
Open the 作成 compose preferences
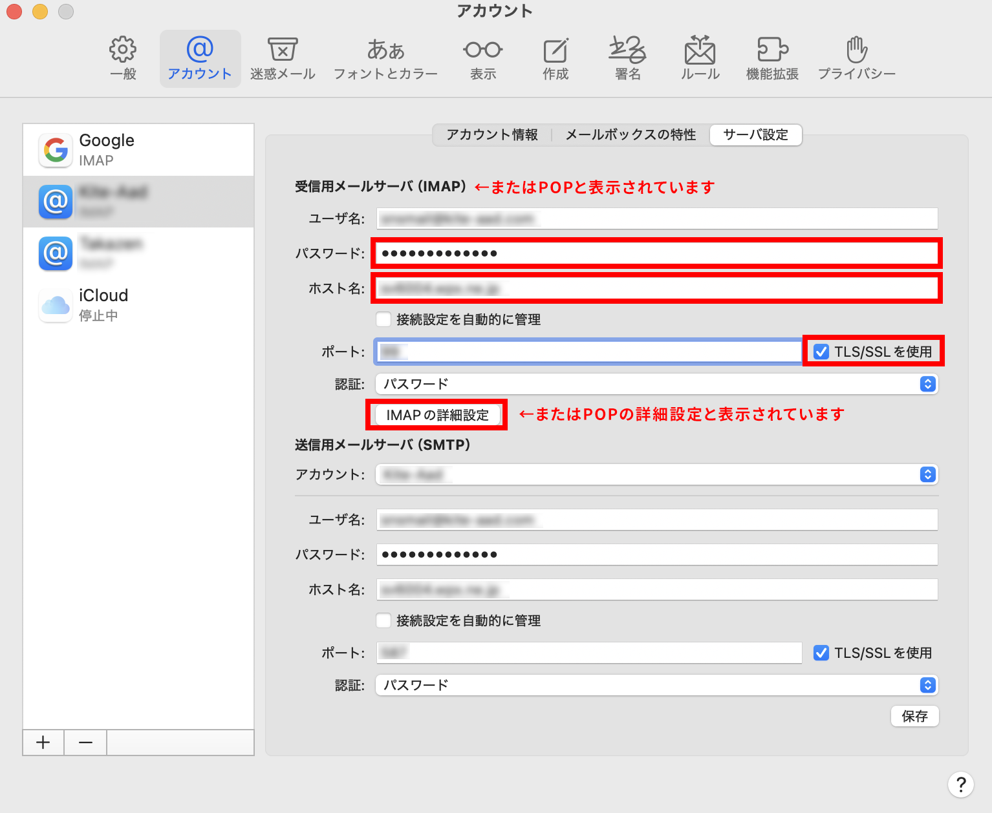(x=555, y=58)
